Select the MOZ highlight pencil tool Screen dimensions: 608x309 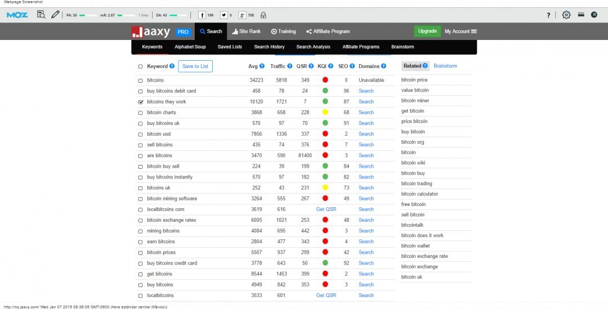tap(55, 15)
